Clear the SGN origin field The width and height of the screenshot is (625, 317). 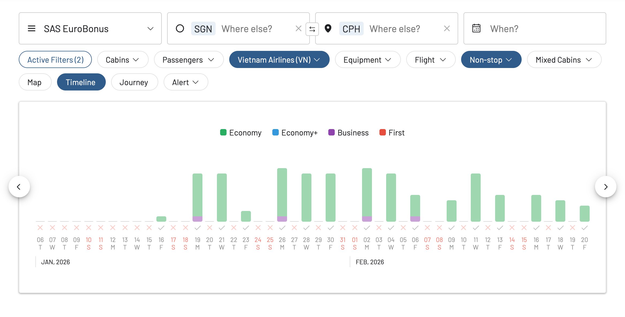(298, 28)
